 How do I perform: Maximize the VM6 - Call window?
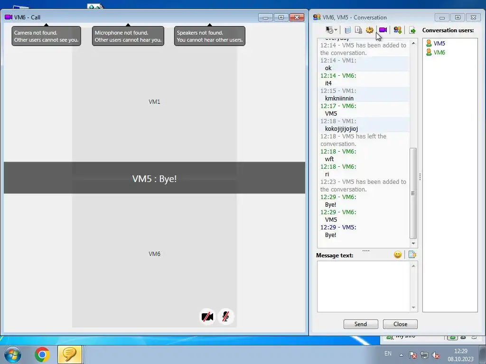(281, 18)
